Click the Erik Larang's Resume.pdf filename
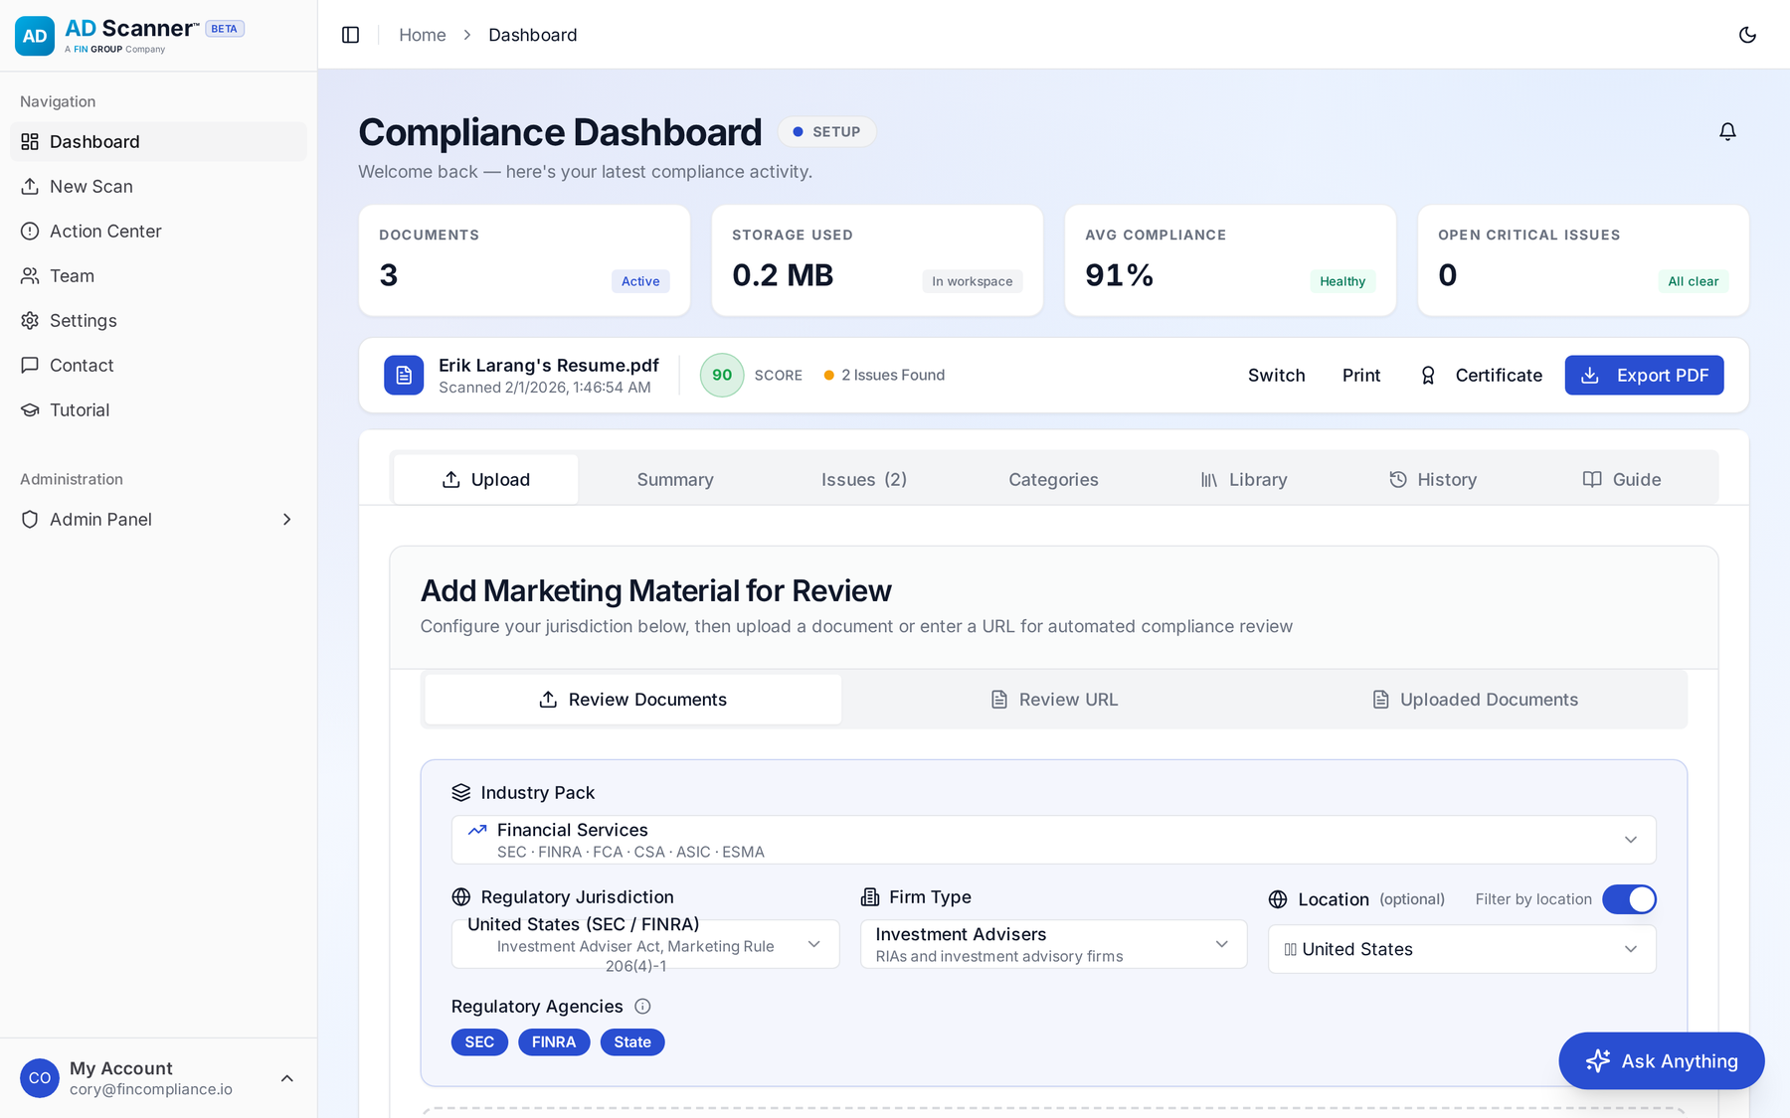 point(549,365)
